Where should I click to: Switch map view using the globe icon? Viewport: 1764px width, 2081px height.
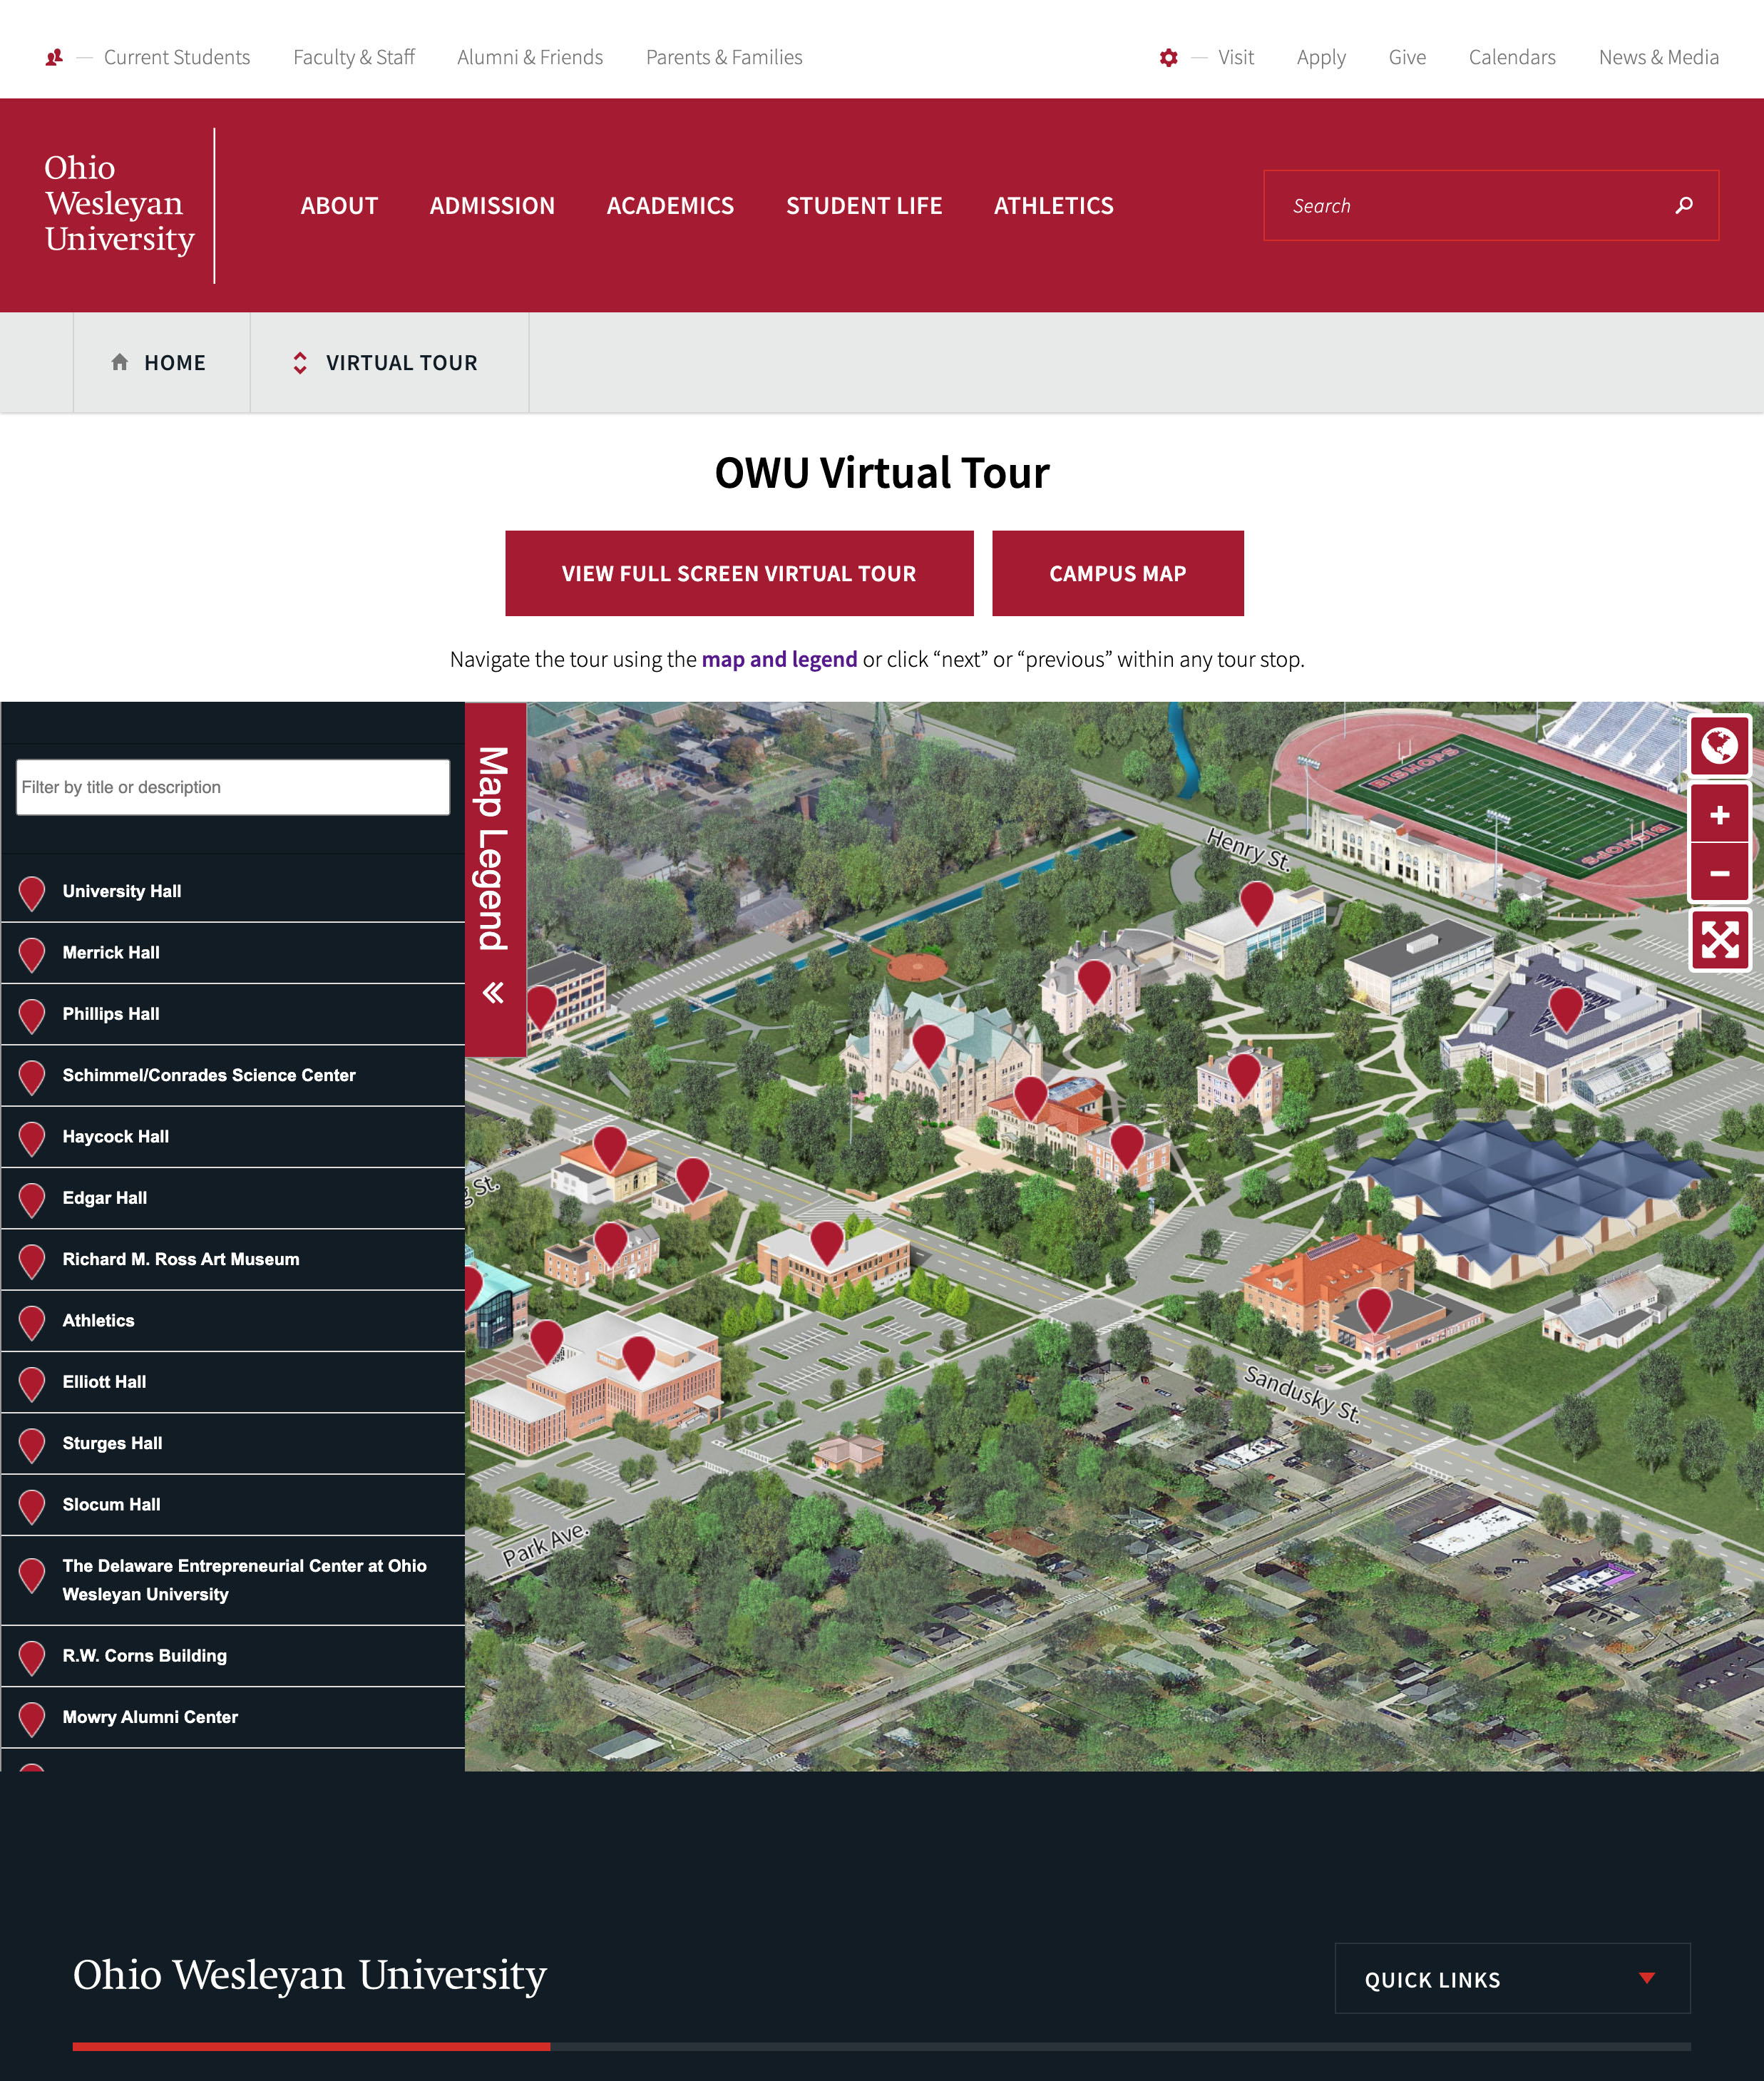(x=1721, y=746)
